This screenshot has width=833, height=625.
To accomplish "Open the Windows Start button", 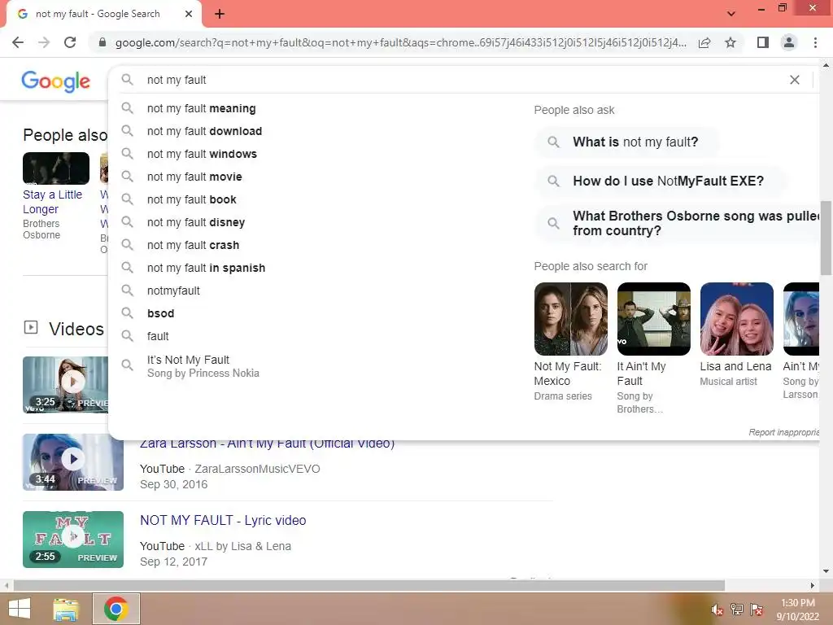I will pos(20,609).
